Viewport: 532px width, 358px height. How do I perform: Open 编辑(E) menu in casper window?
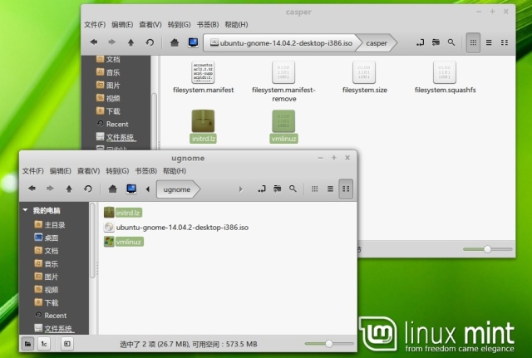pyautogui.click(x=122, y=24)
